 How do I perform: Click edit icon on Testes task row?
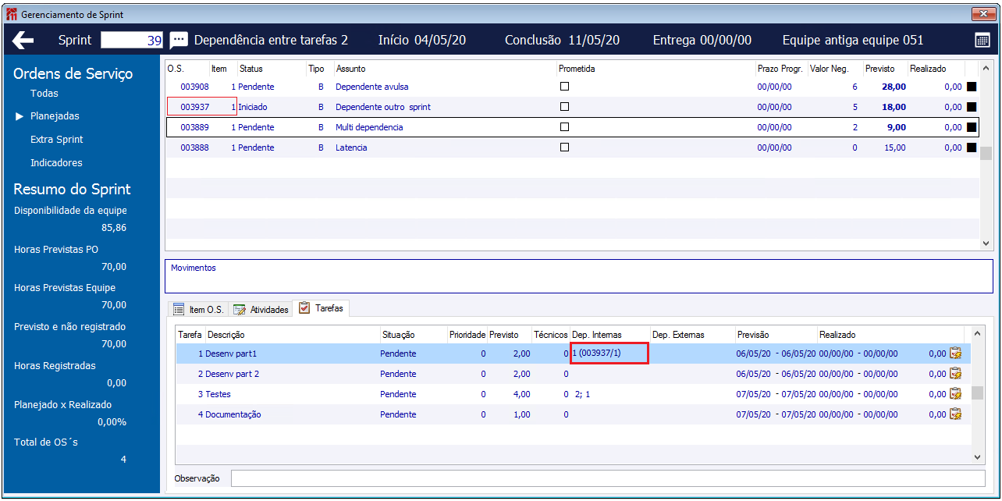[955, 394]
